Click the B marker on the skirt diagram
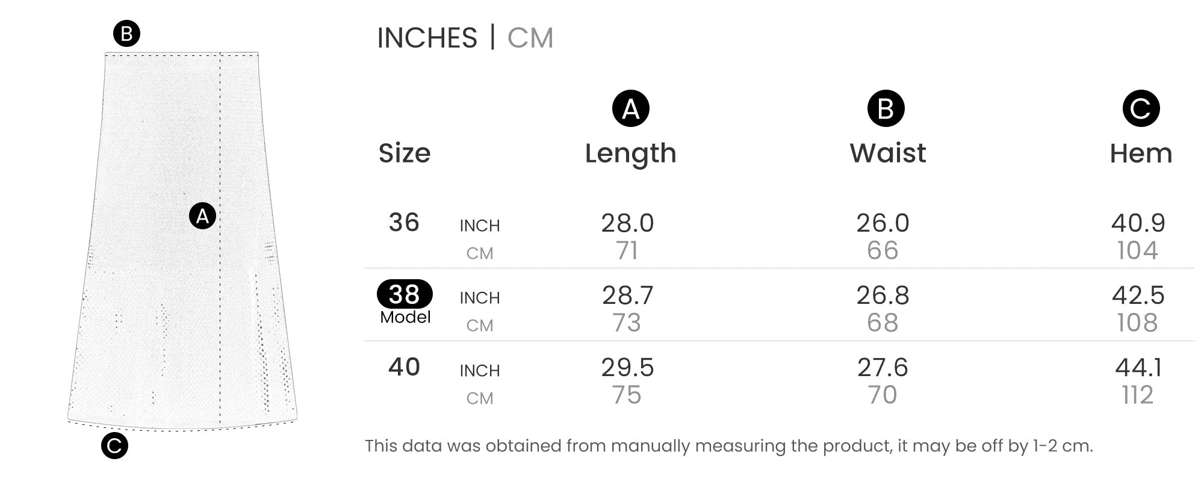 click(x=126, y=34)
